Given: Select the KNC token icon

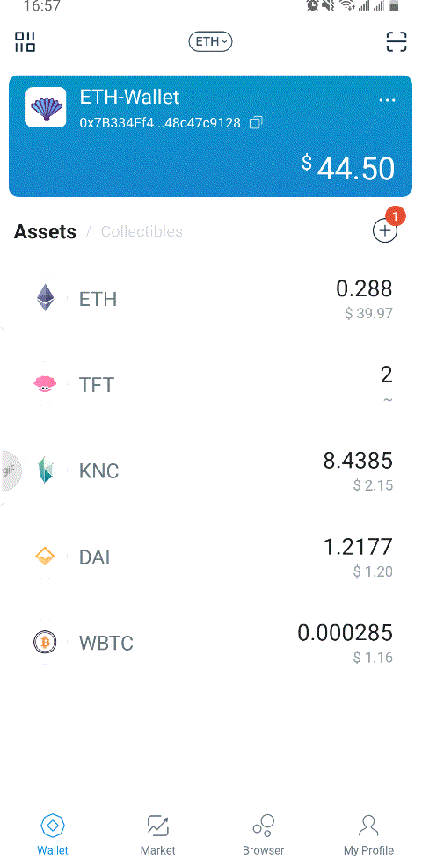Looking at the screenshot, I should click(46, 470).
